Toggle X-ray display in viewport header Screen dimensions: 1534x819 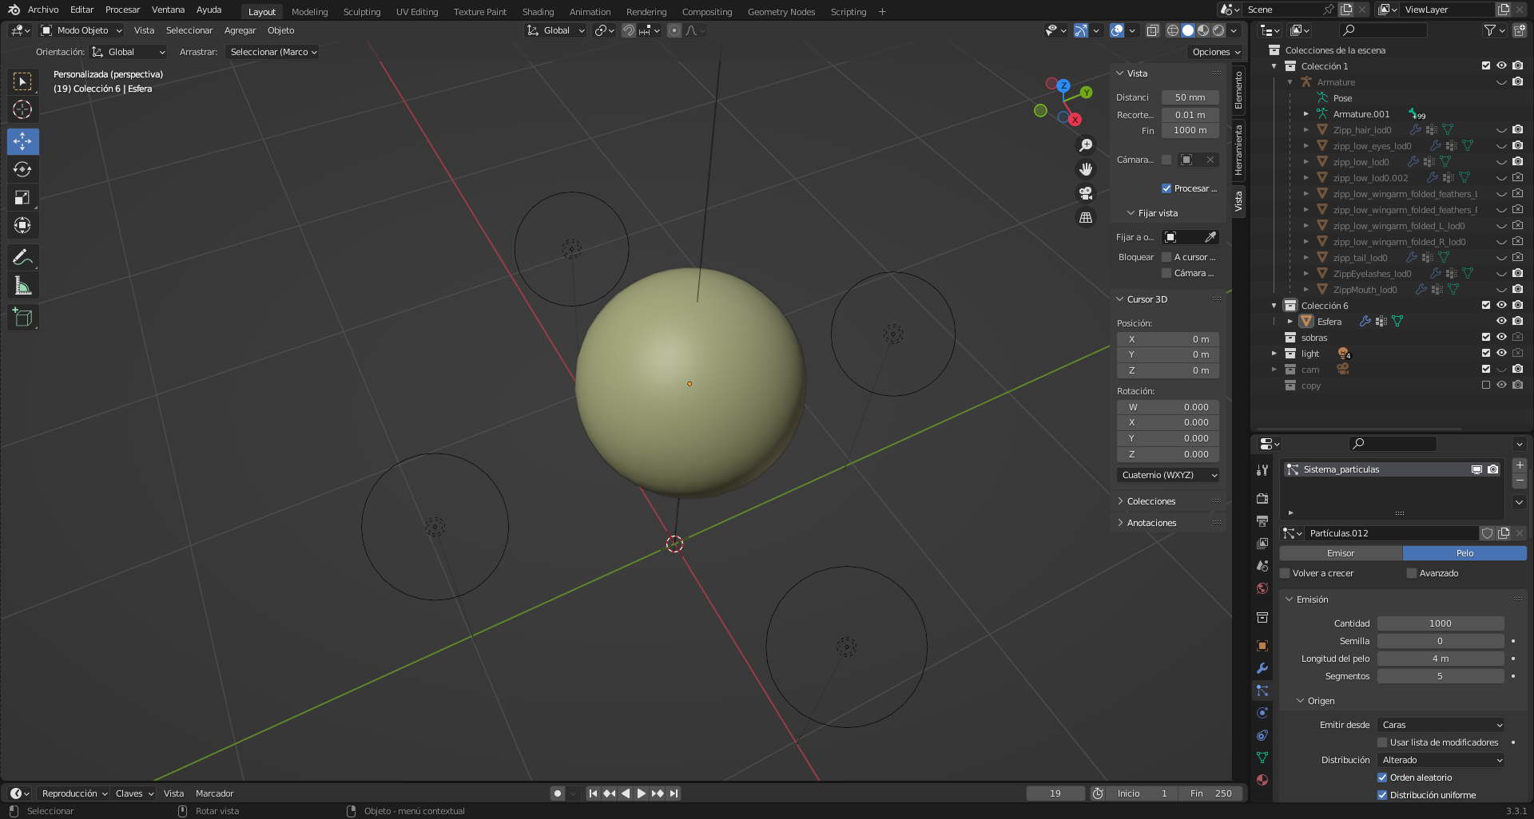[1153, 30]
